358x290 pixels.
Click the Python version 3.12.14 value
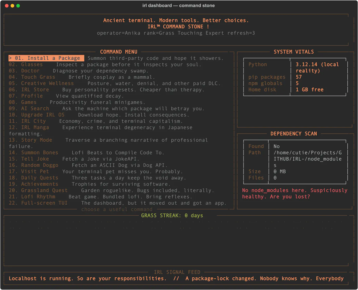[317, 68]
